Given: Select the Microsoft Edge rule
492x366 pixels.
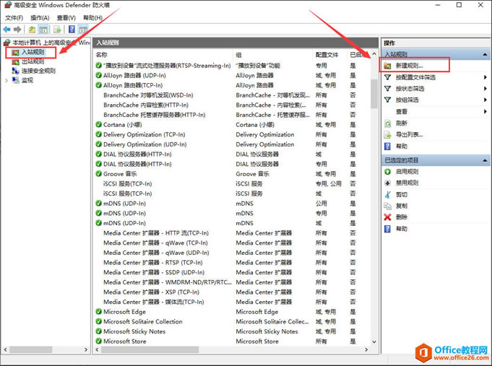Looking at the screenshot, I should (x=124, y=312).
